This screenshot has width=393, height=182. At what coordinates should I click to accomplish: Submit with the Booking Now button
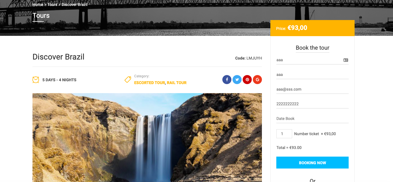click(x=312, y=163)
